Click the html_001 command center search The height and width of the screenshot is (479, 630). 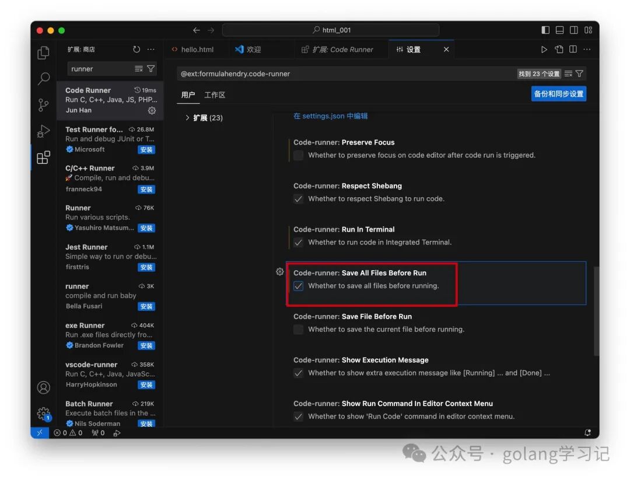click(x=331, y=30)
